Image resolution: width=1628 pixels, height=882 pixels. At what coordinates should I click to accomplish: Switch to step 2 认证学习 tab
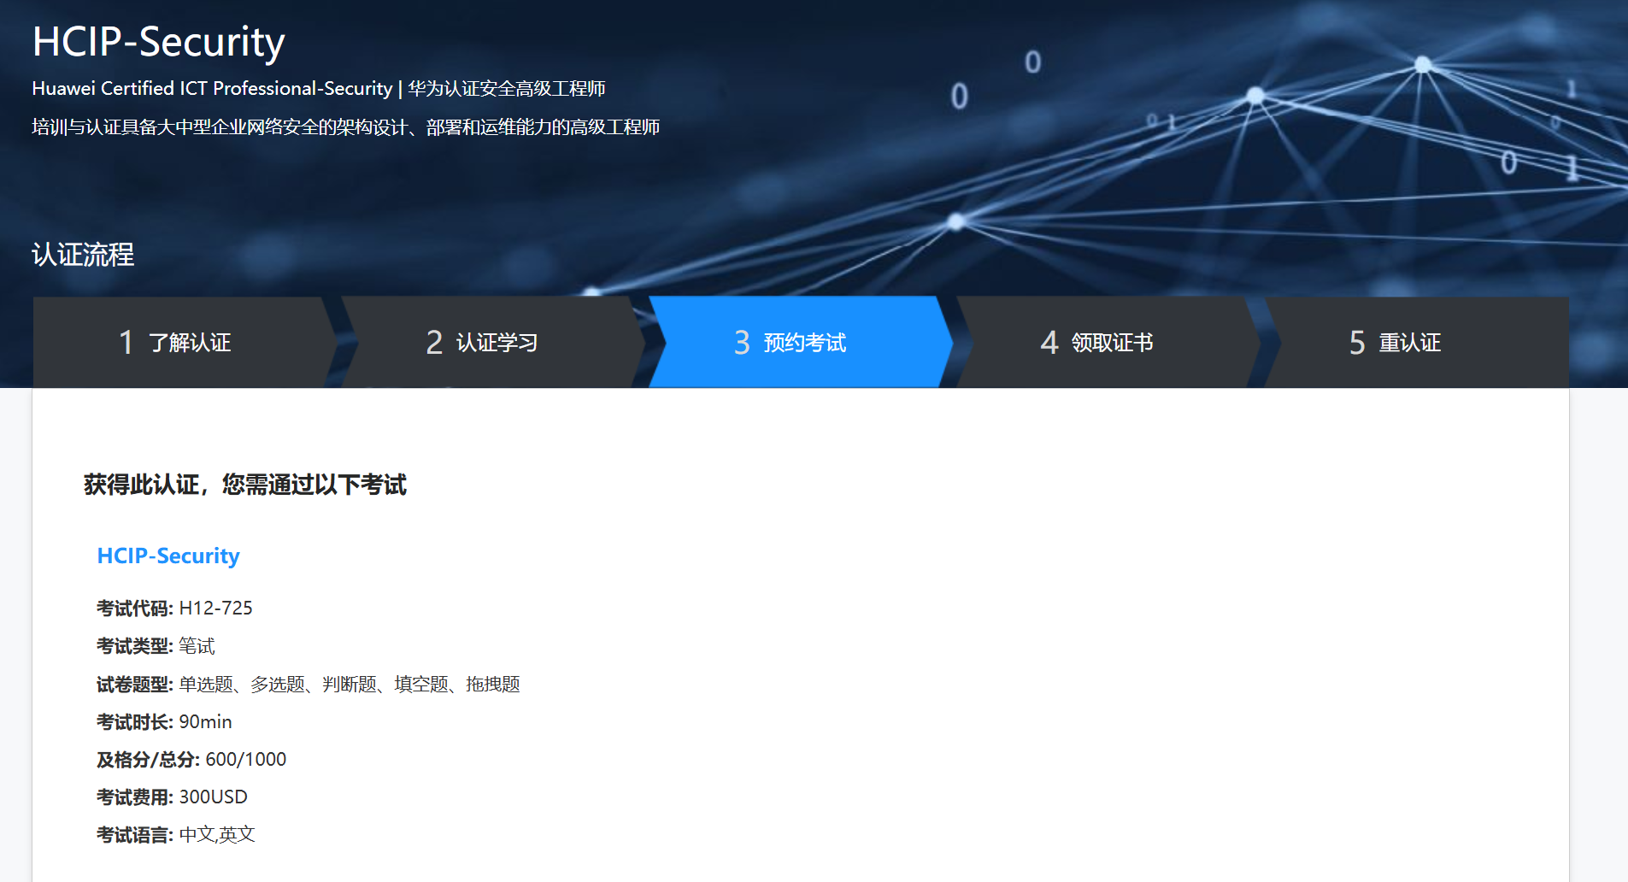[491, 342]
